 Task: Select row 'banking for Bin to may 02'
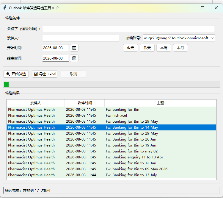click(111, 151)
